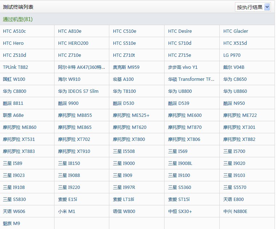Click the 三星 I9100 device
This screenshot has height=229, width=276.
pos(179,175)
